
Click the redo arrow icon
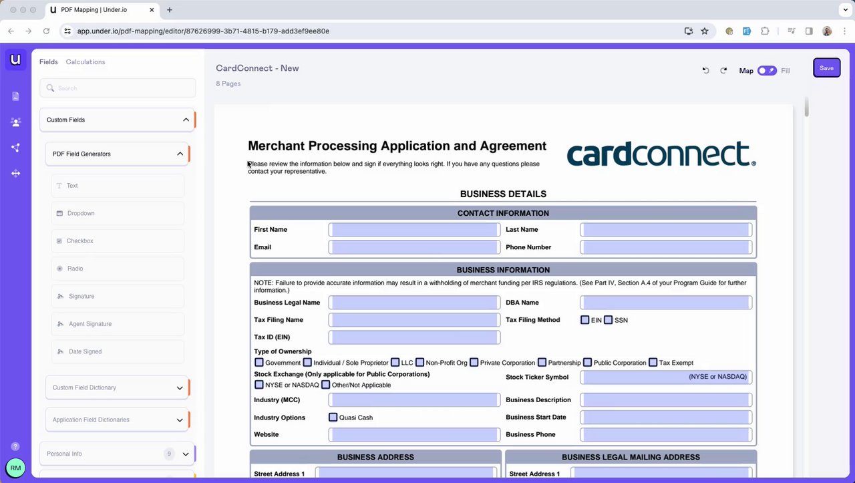pyautogui.click(x=723, y=70)
